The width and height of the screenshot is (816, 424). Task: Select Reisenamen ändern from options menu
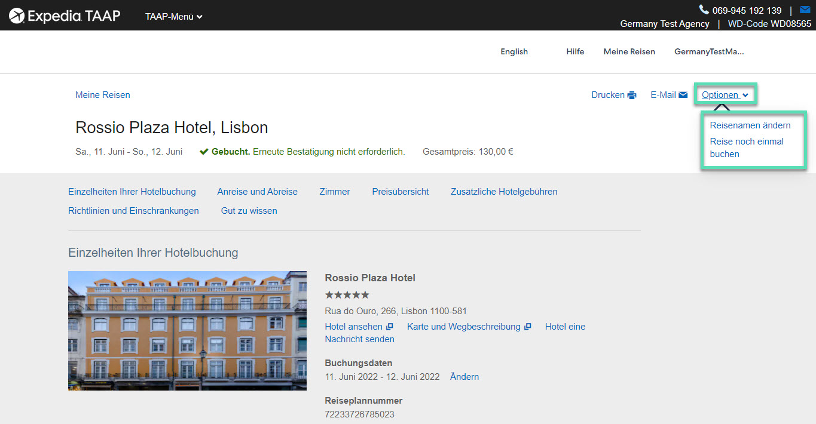[750, 125]
